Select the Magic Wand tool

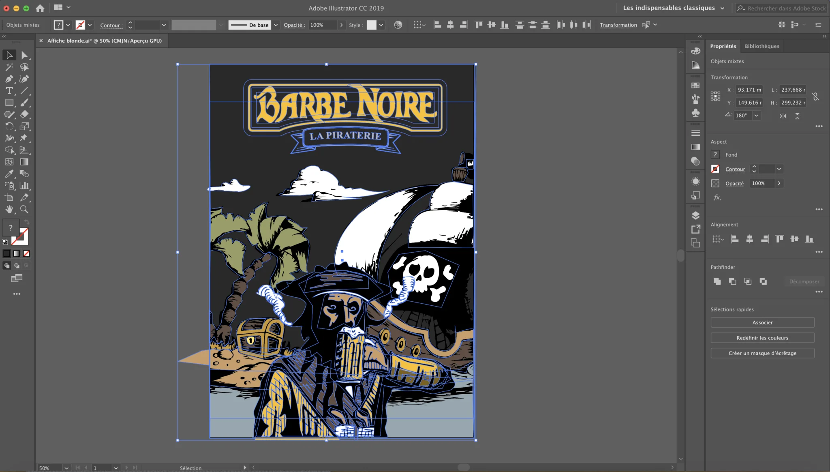(9, 67)
